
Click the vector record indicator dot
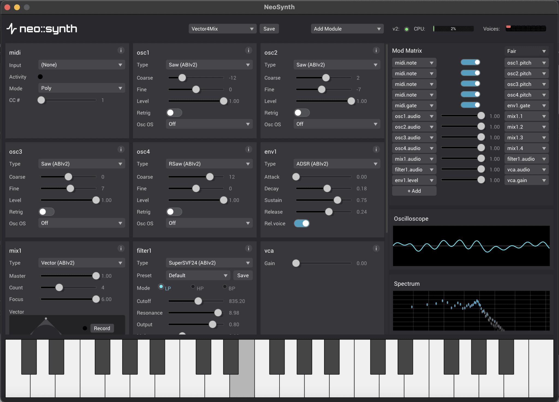[85, 328]
